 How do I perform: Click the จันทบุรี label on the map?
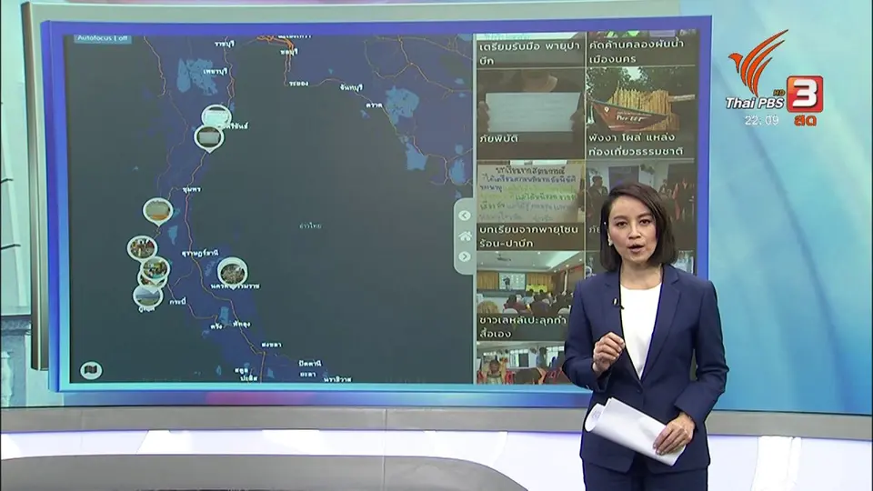[351, 87]
